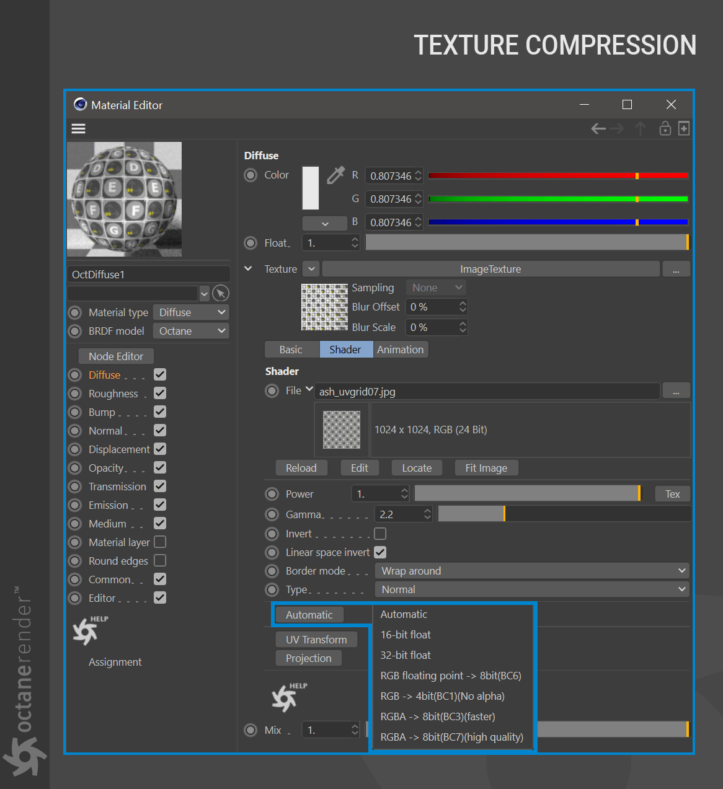Screen dimensions: 723x789
Task: Open the Texture shader dropdown arrow
Action: click(x=311, y=269)
